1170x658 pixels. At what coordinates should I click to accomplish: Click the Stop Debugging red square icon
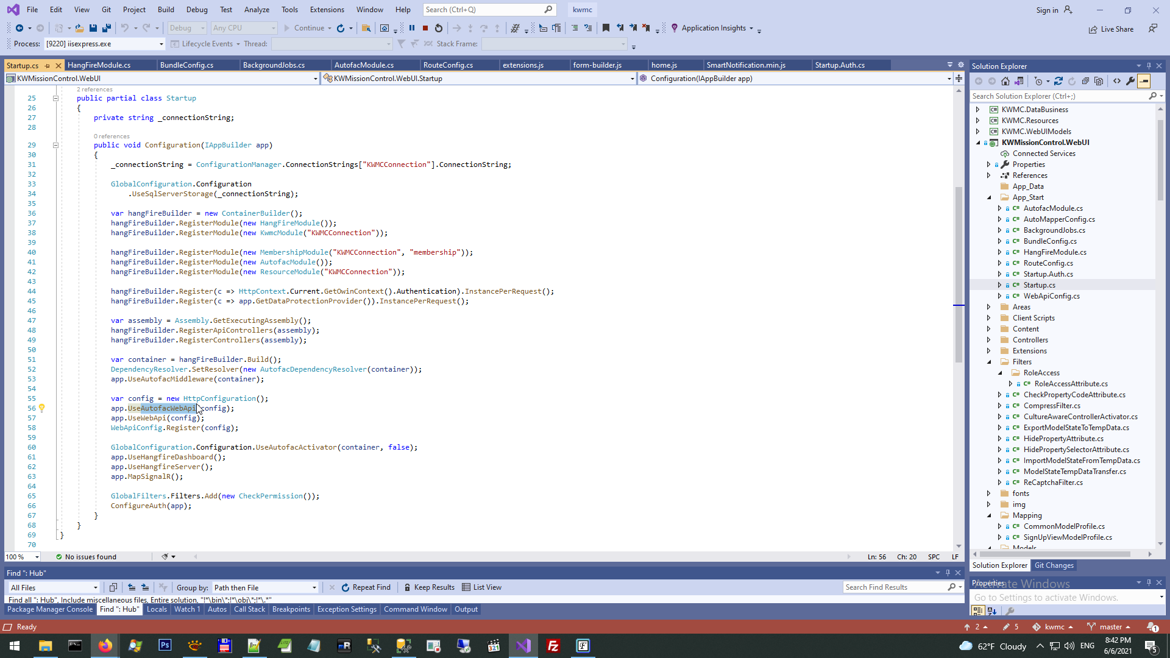(425, 28)
